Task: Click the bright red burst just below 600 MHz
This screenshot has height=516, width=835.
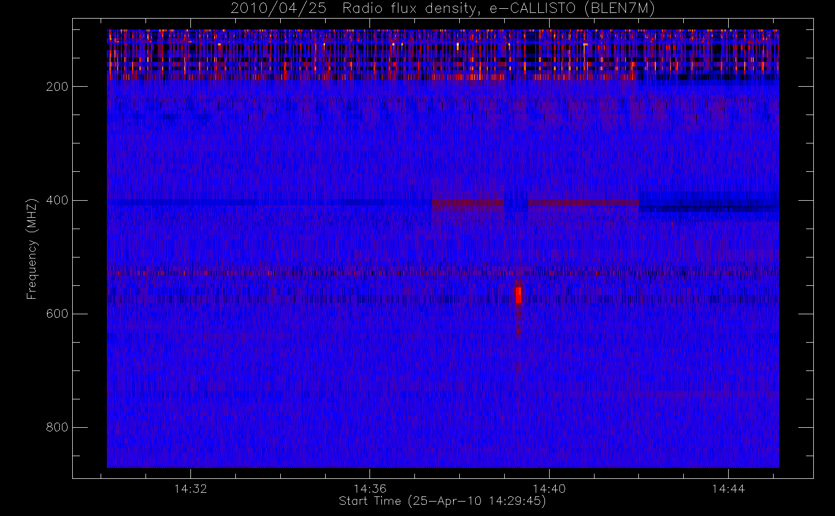Action: 519,296
